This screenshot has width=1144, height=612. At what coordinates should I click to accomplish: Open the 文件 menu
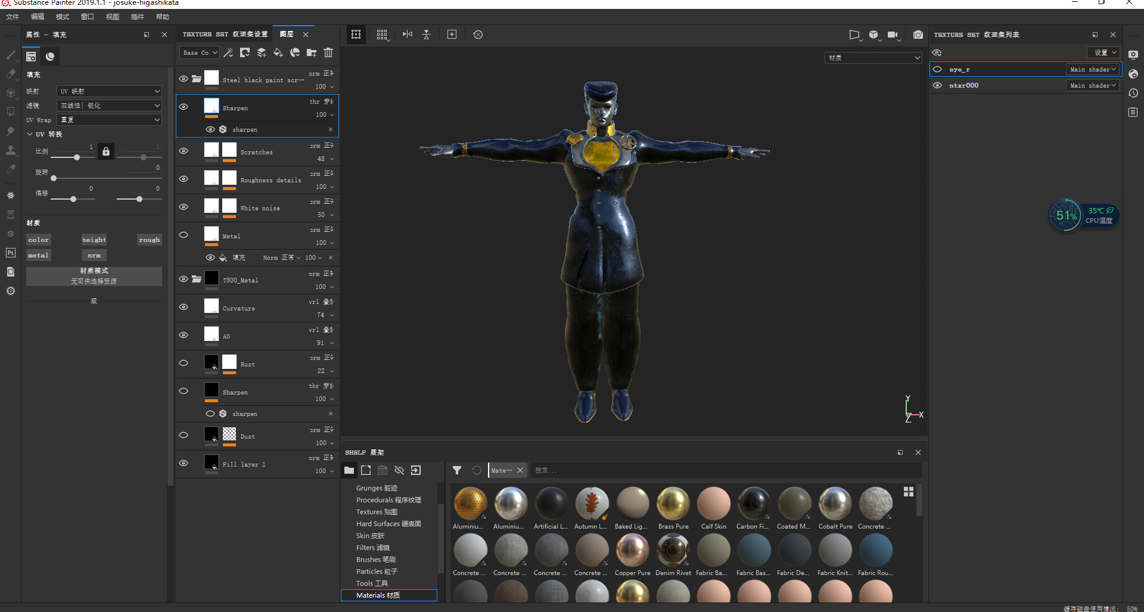(x=12, y=17)
